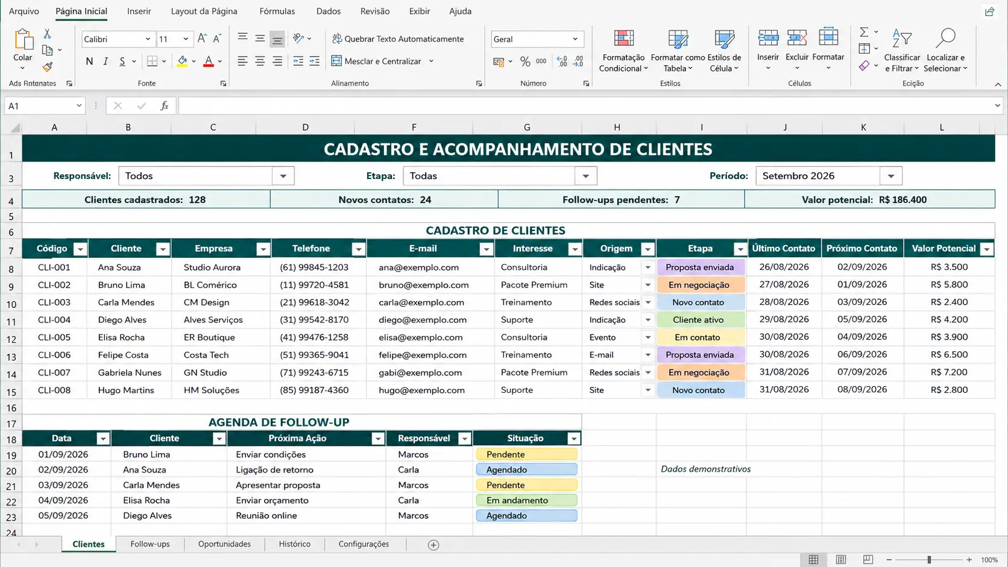Viewport: 1008px width, 567px height.
Task: Open Estilos de Célula gallery
Action: click(724, 51)
